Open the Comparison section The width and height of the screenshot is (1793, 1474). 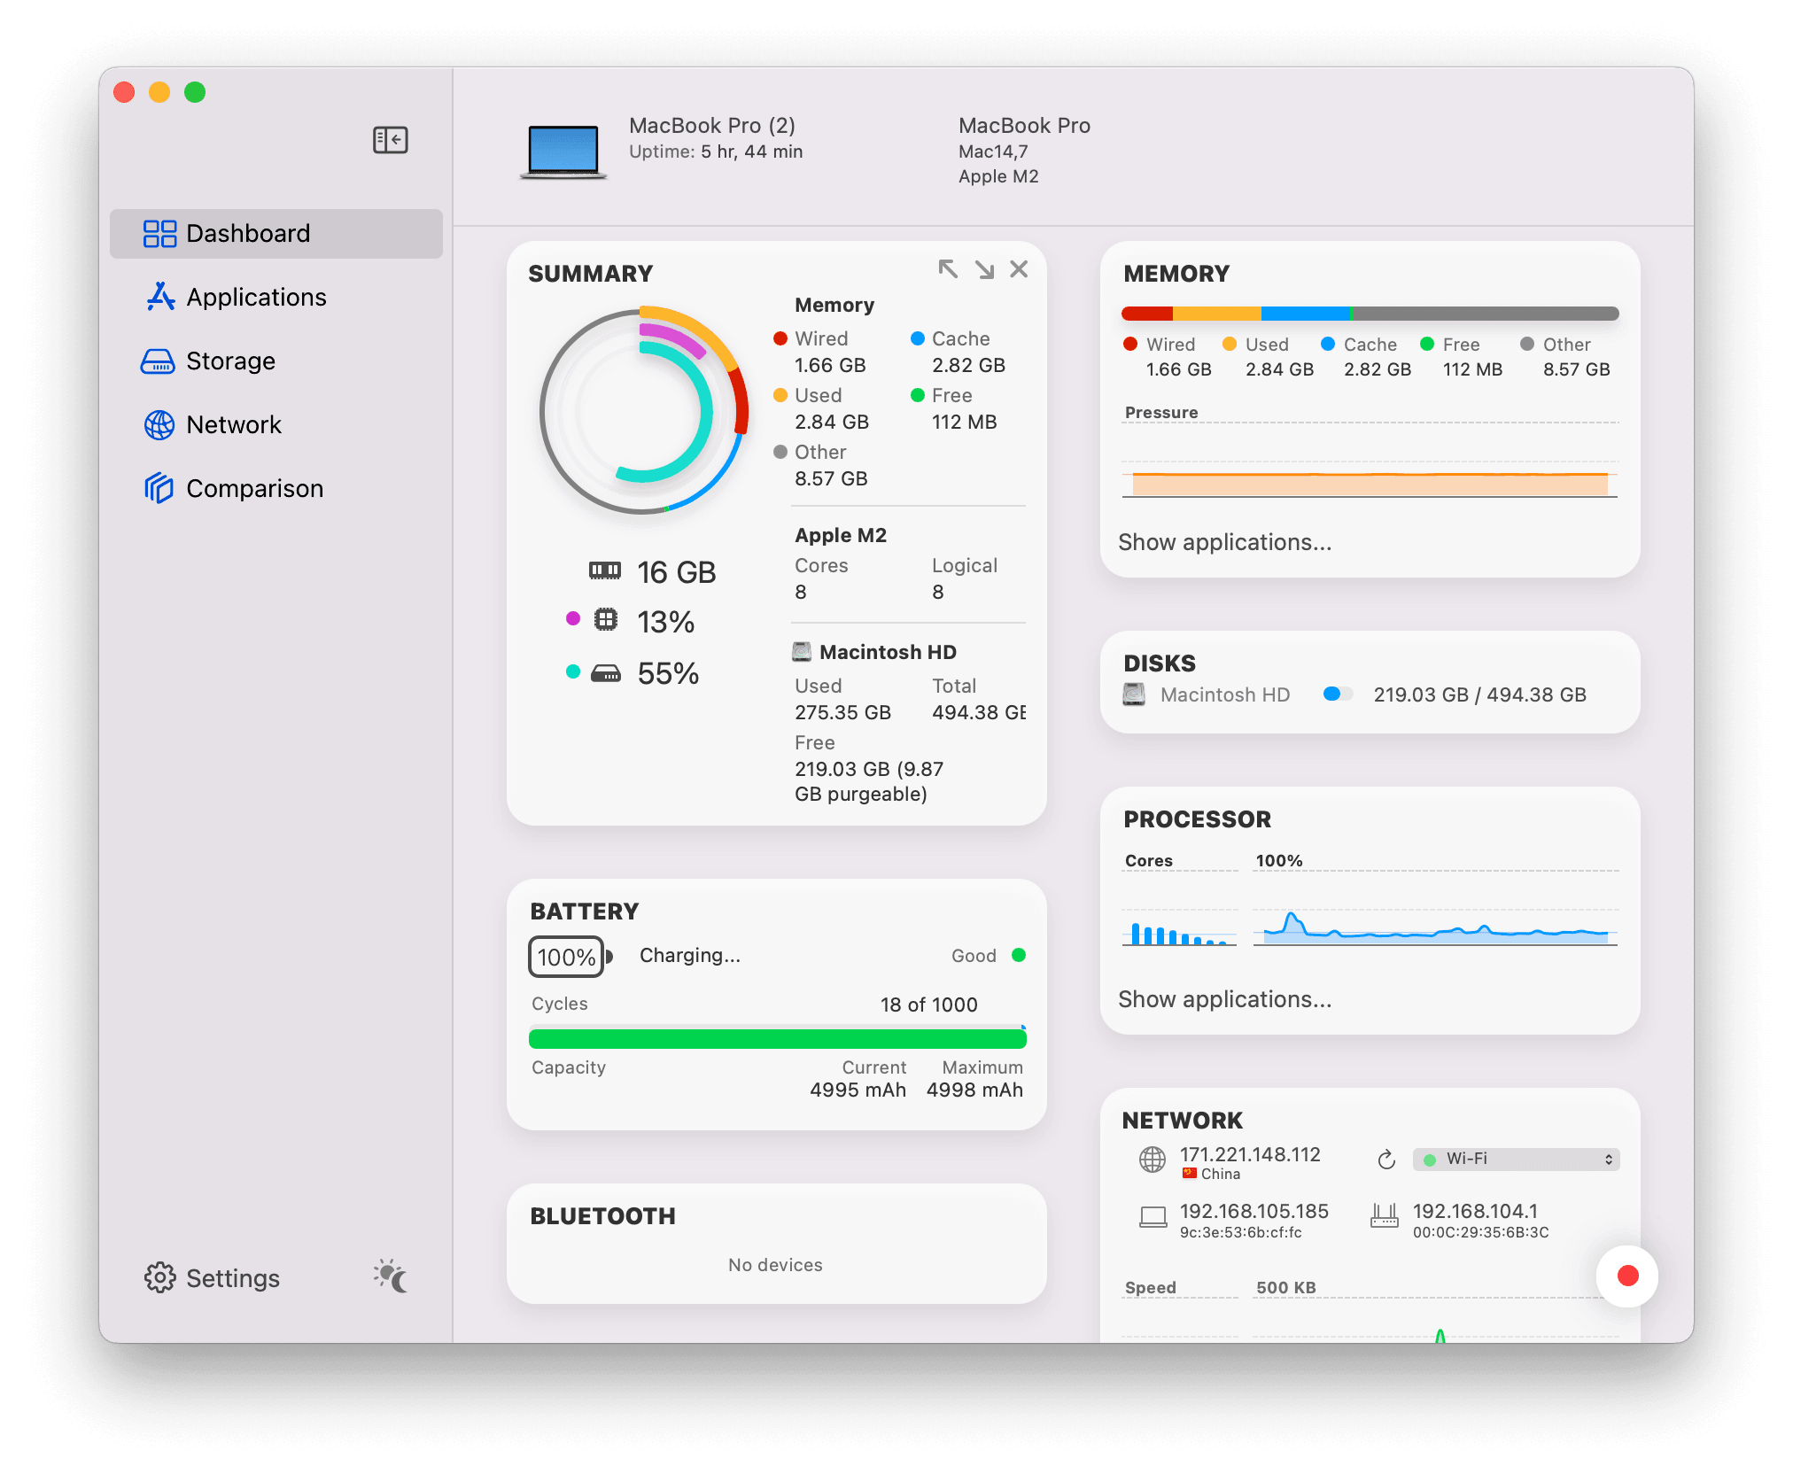(254, 489)
